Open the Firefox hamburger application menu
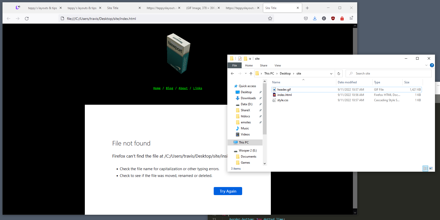Image resolution: width=440 pixels, height=220 pixels. point(351,18)
